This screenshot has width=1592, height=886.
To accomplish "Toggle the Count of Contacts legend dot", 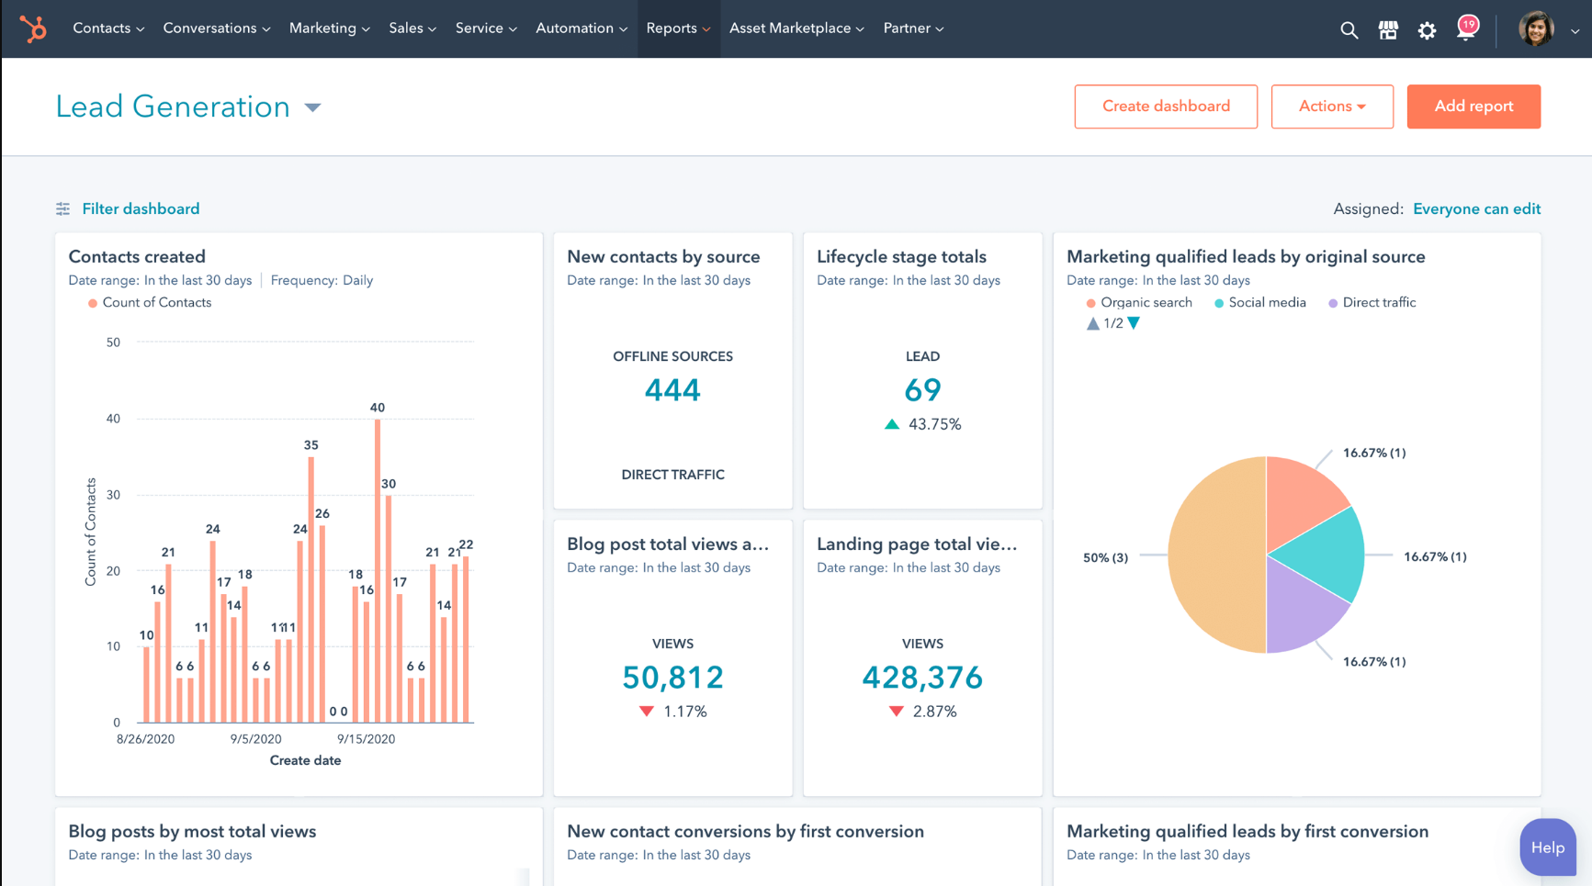I will coord(93,303).
